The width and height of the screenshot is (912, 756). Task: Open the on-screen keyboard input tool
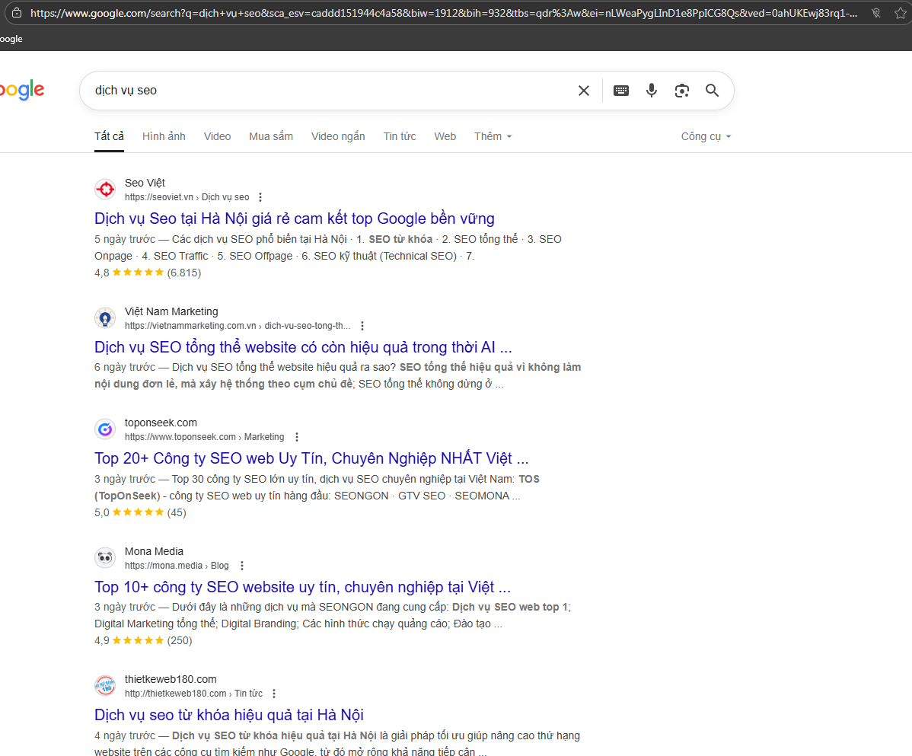point(620,91)
